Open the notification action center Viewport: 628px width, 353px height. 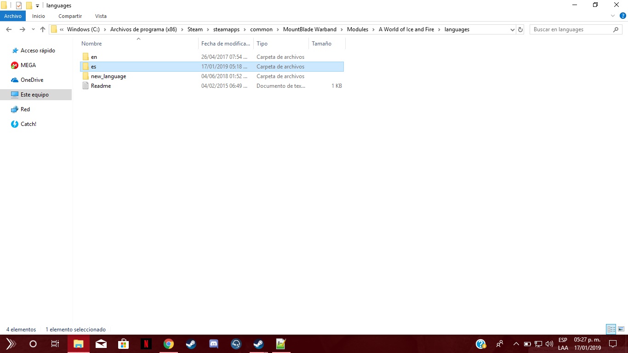[x=612, y=344]
